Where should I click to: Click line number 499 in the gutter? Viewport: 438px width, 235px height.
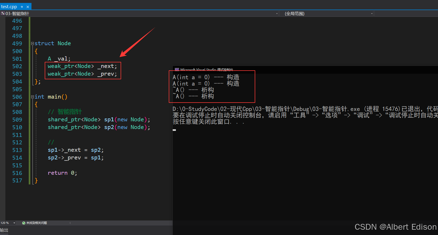click(x=17, y=43)
